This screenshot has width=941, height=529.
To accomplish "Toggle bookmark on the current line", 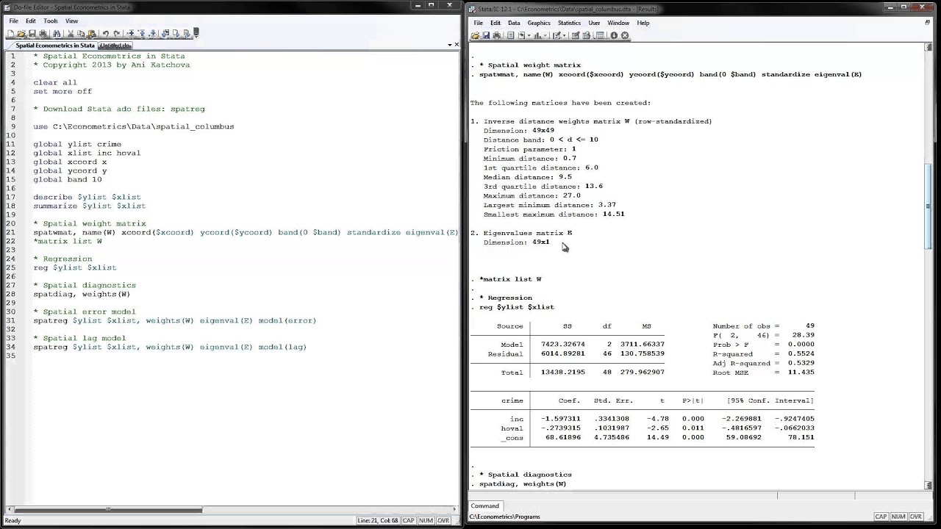I will point(130,33).
